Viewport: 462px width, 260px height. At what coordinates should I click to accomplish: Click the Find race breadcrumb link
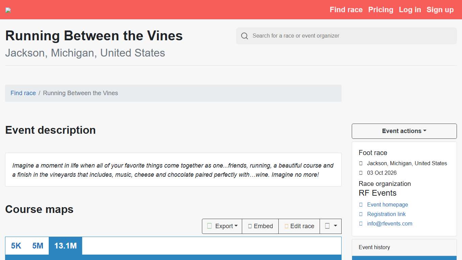pyautogui.click(x=23, y=93)
